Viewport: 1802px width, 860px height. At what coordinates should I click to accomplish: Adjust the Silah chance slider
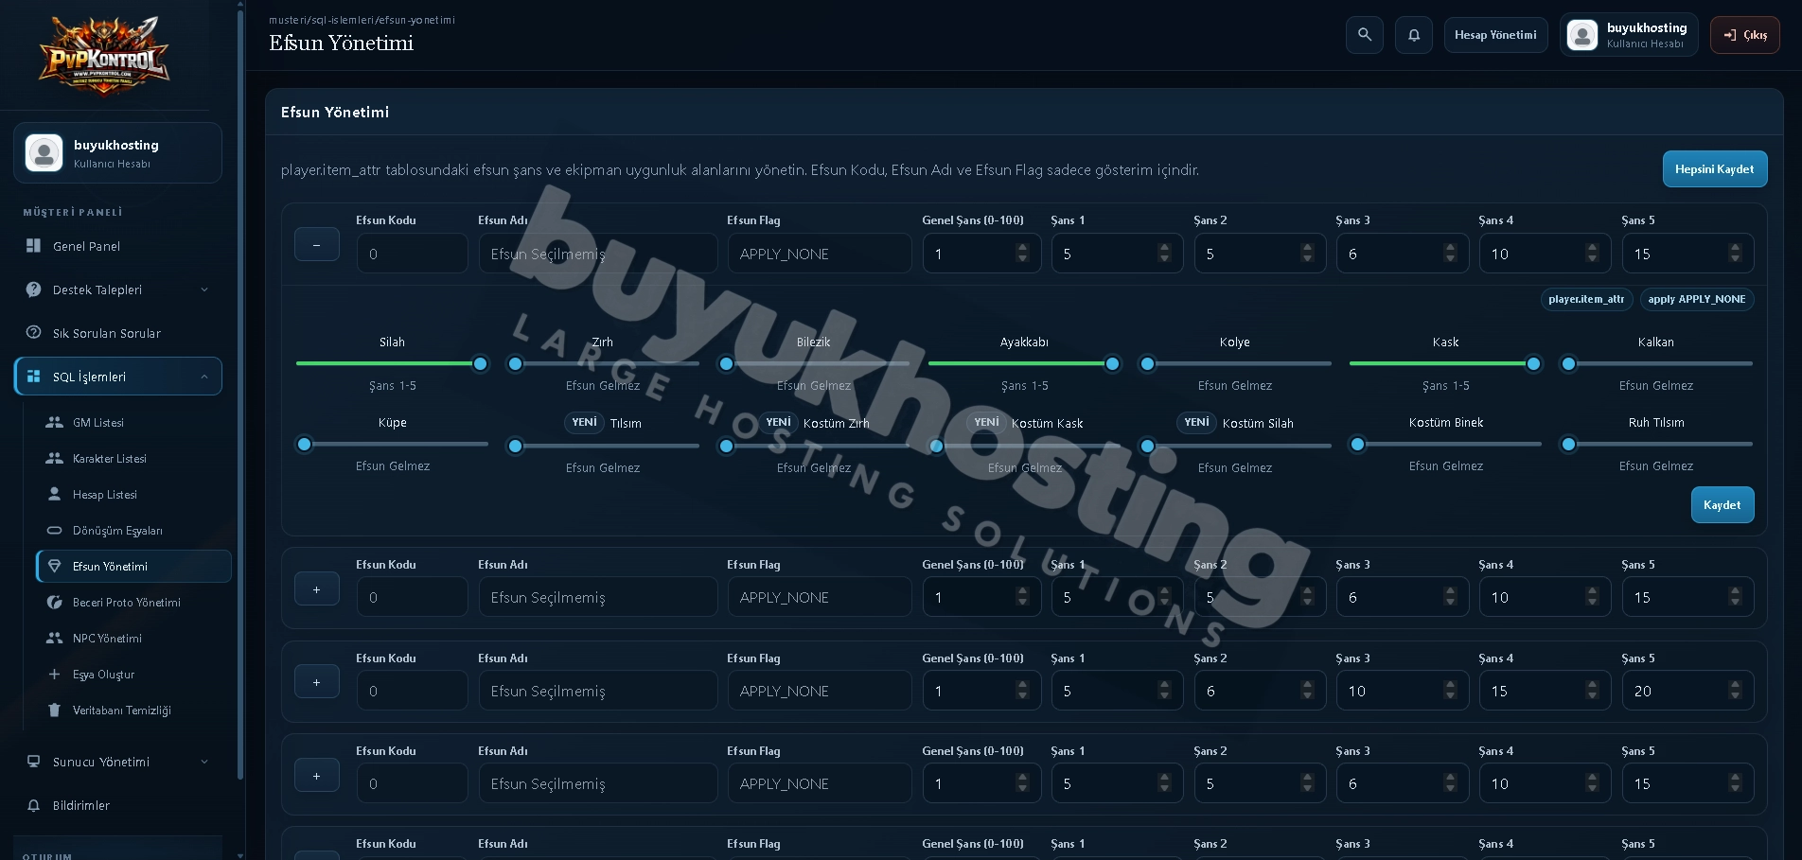(x=392, y=363)
